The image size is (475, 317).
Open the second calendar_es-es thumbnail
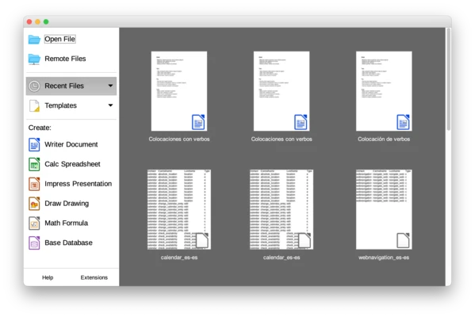[x=282, y=209]
